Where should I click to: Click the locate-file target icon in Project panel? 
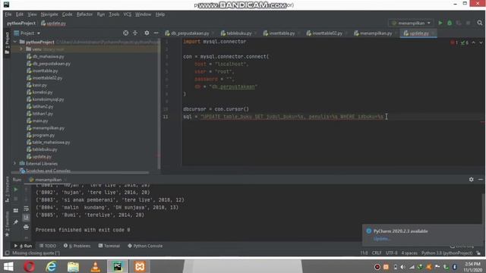point(125,33)
